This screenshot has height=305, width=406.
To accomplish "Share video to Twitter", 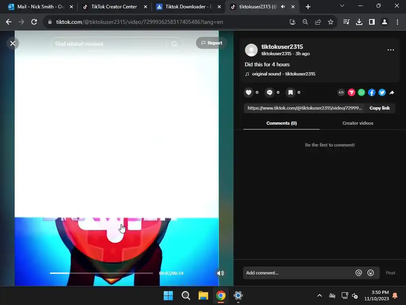I will tap(382, 92).
